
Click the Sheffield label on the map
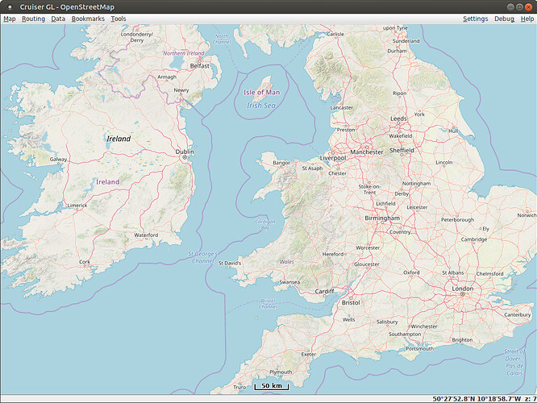tap(402, 150)
